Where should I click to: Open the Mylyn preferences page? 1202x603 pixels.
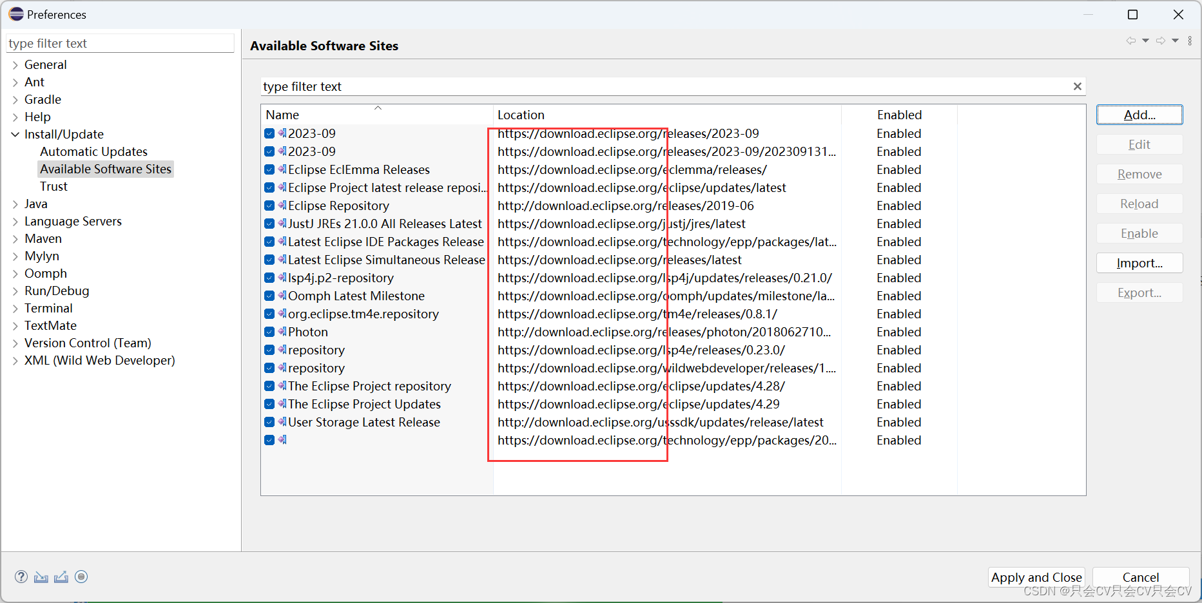coord(41,256)
